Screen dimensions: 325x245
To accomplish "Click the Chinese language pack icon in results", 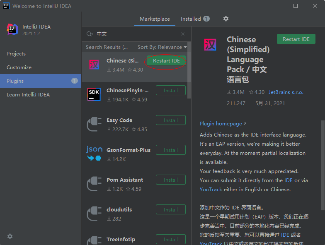I will 94,65.
